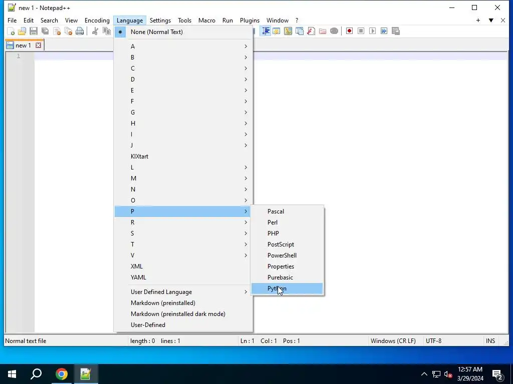Select KIXtart language
513x384 pixels.
point(183,156)
